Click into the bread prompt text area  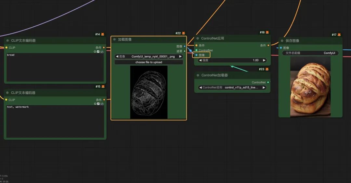pos(55,67)
